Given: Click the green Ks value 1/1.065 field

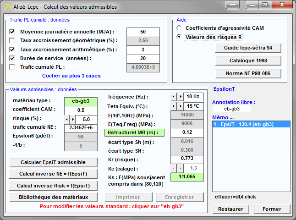Looking at the screenshot, I should point(187,177).
